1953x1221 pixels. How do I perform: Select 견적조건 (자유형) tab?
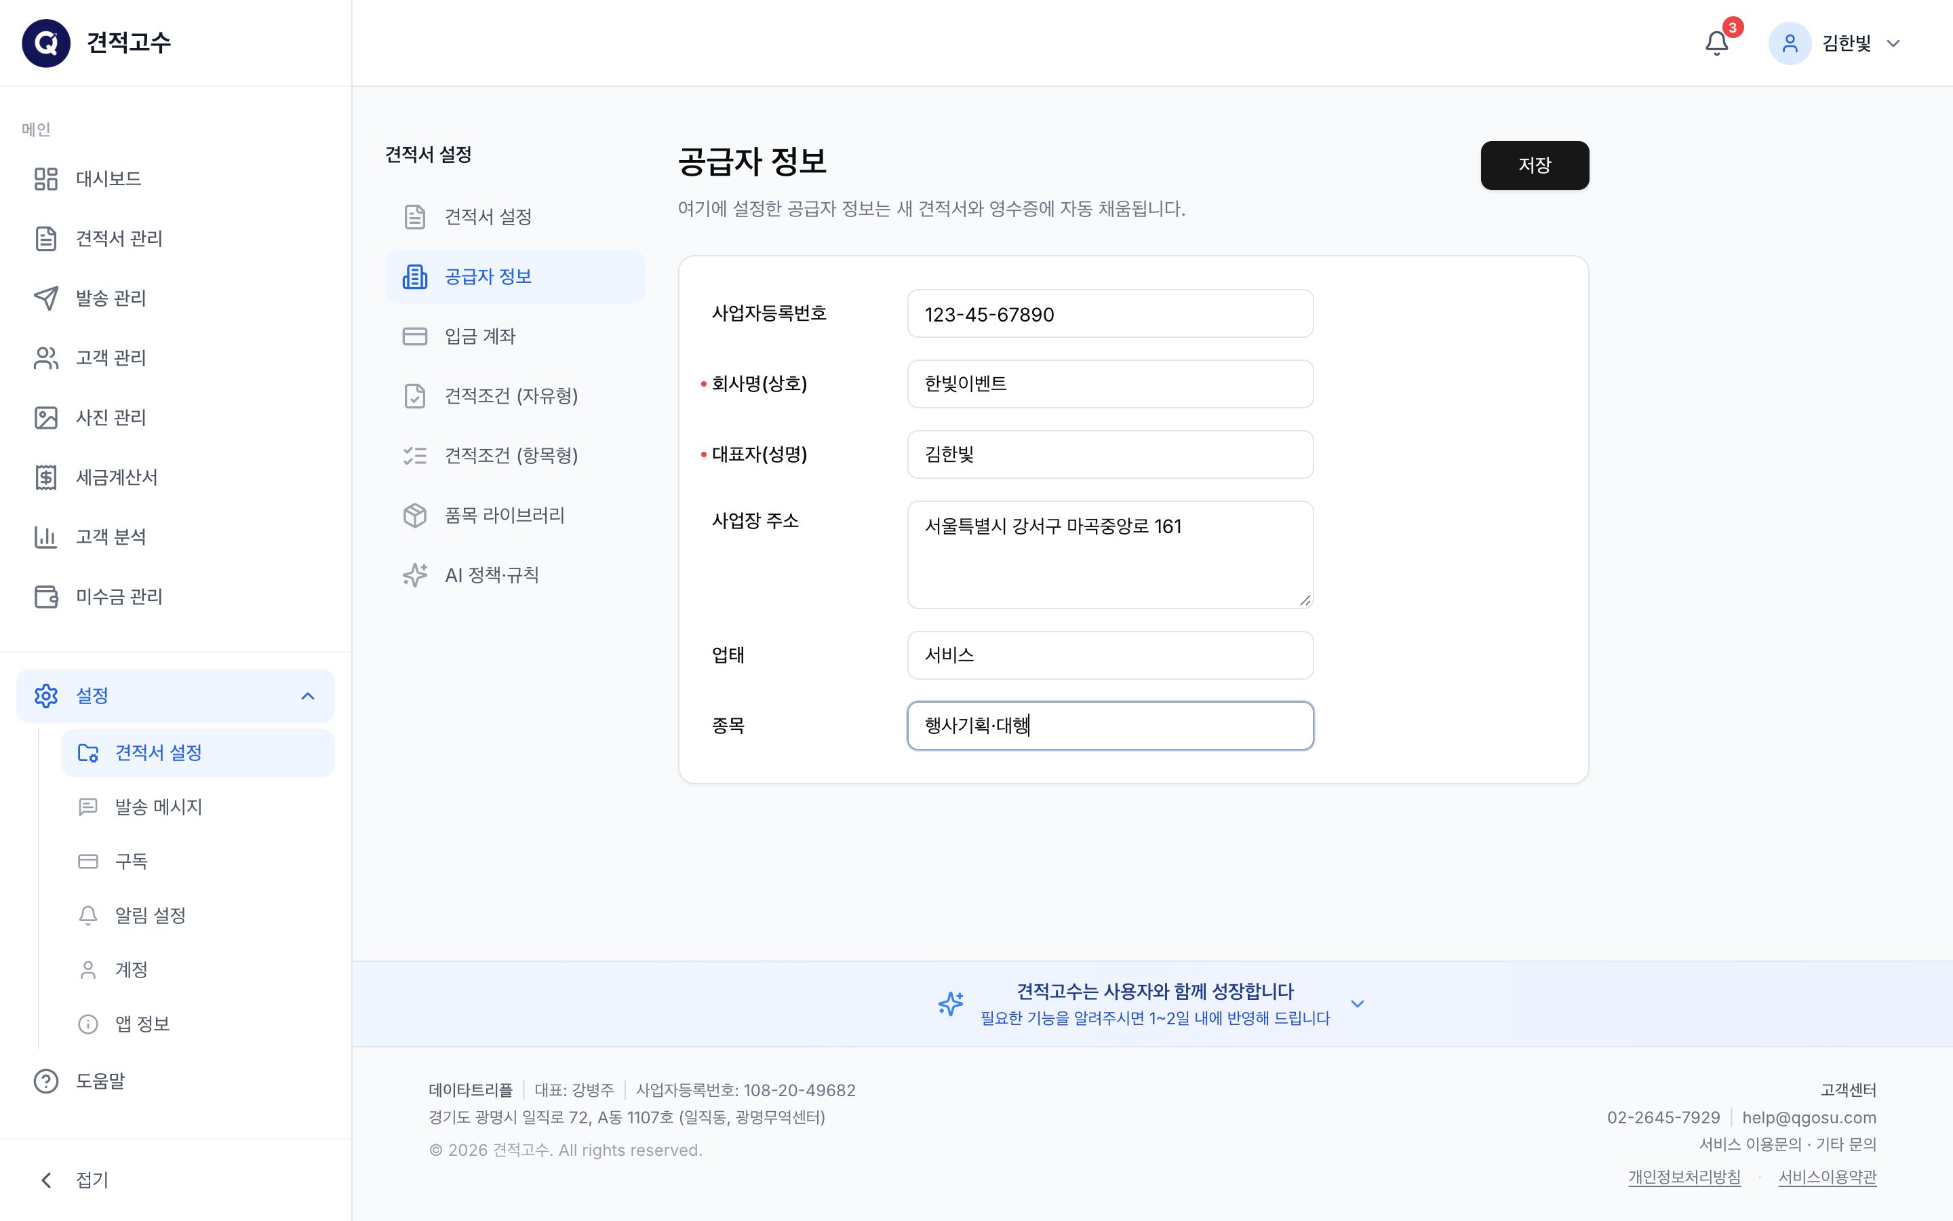point(515,395)
